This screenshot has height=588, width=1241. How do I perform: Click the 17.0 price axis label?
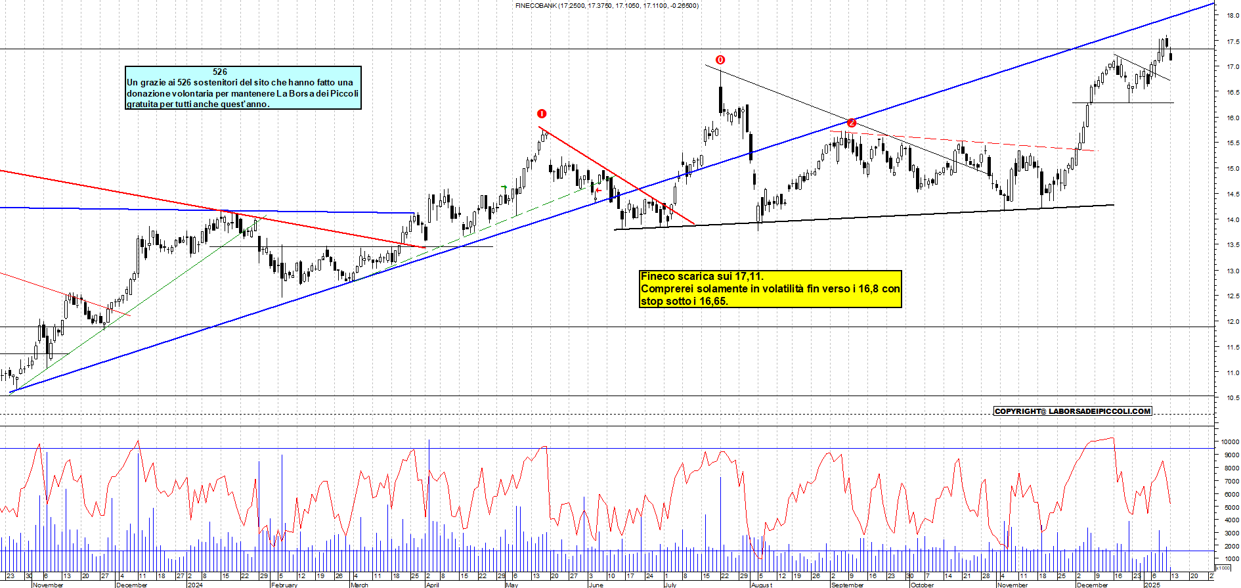coord(1232,67)
